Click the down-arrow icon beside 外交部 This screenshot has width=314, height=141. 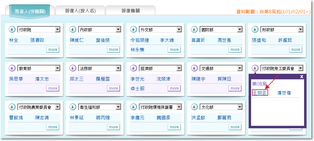pyautogui.click(x=133, y=29)
